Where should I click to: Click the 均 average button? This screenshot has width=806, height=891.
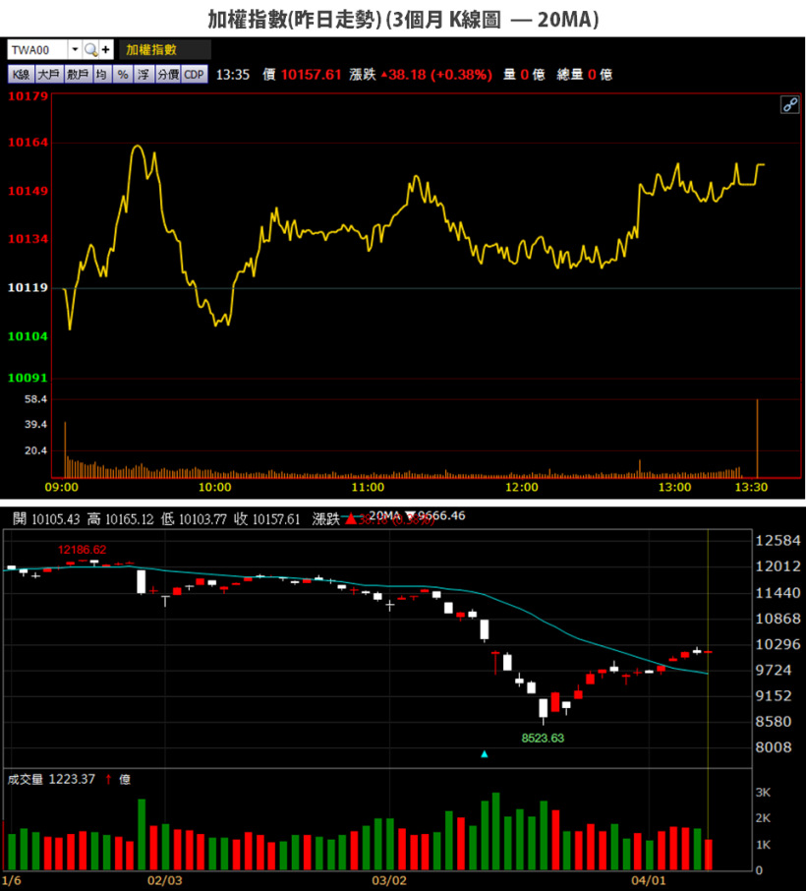point(102,75)
